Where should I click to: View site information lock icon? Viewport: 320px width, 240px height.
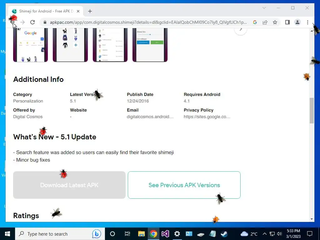click(45, 22)
